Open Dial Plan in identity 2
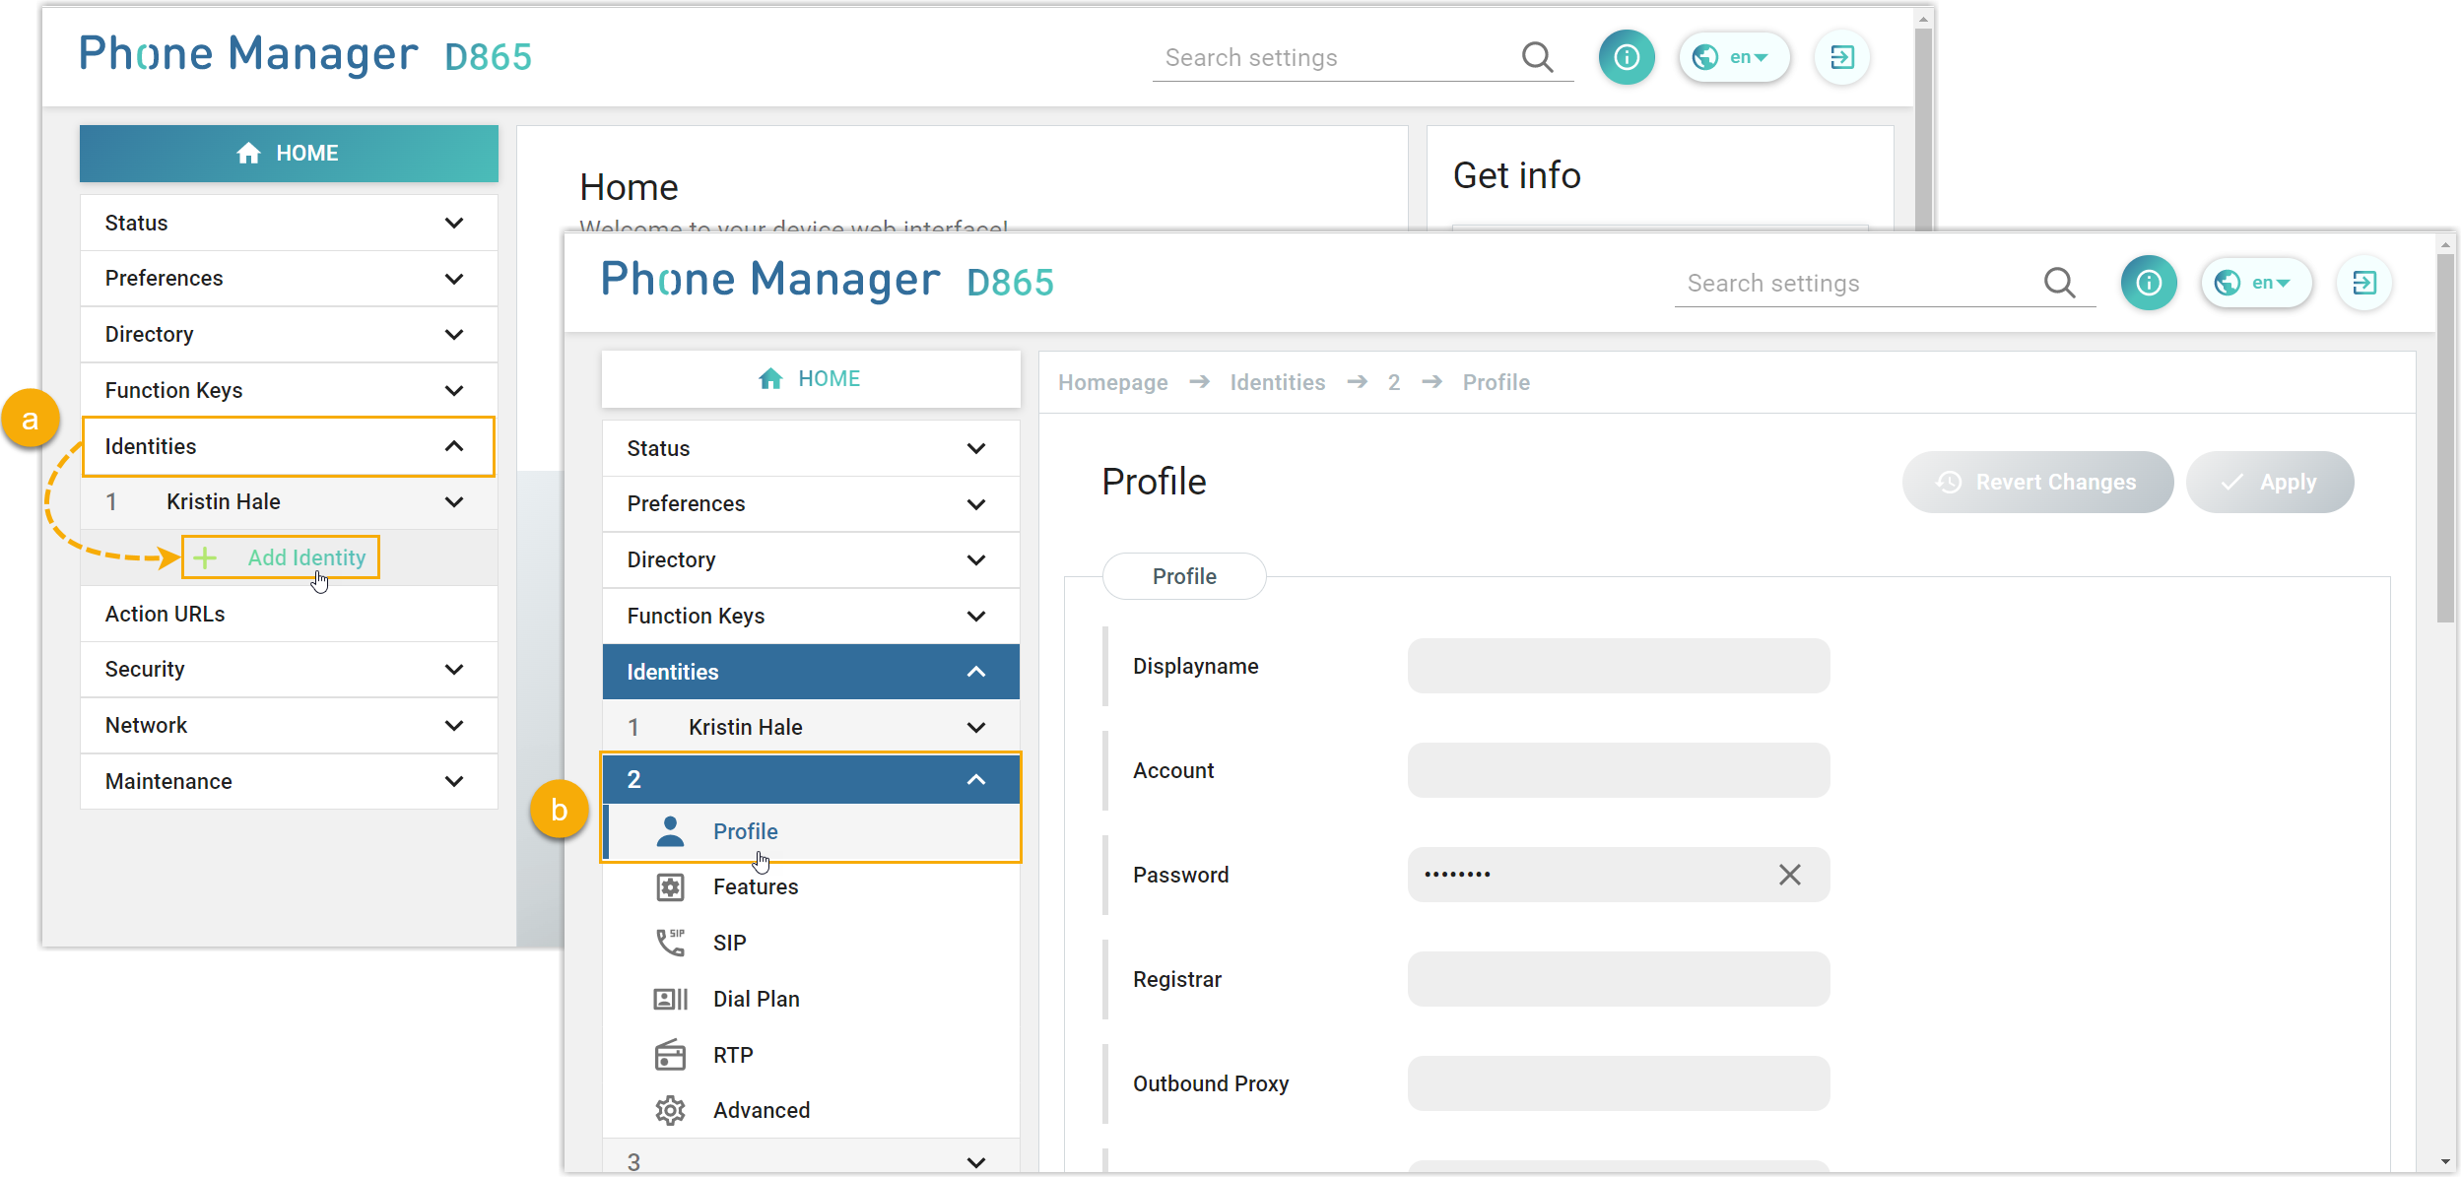The width and height of the screenshot is (2462, 1177). (x=756, y=999)
